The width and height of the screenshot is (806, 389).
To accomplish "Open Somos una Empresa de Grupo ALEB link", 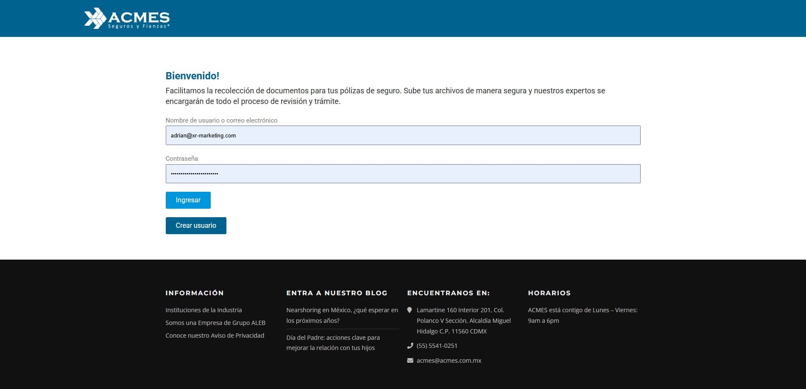I will point(215,323).
